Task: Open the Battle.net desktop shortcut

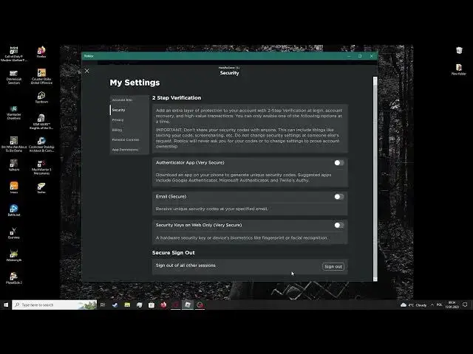Action: [x=13, y=210]
